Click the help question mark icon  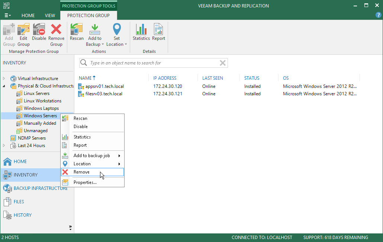click(x=378, y=15)
